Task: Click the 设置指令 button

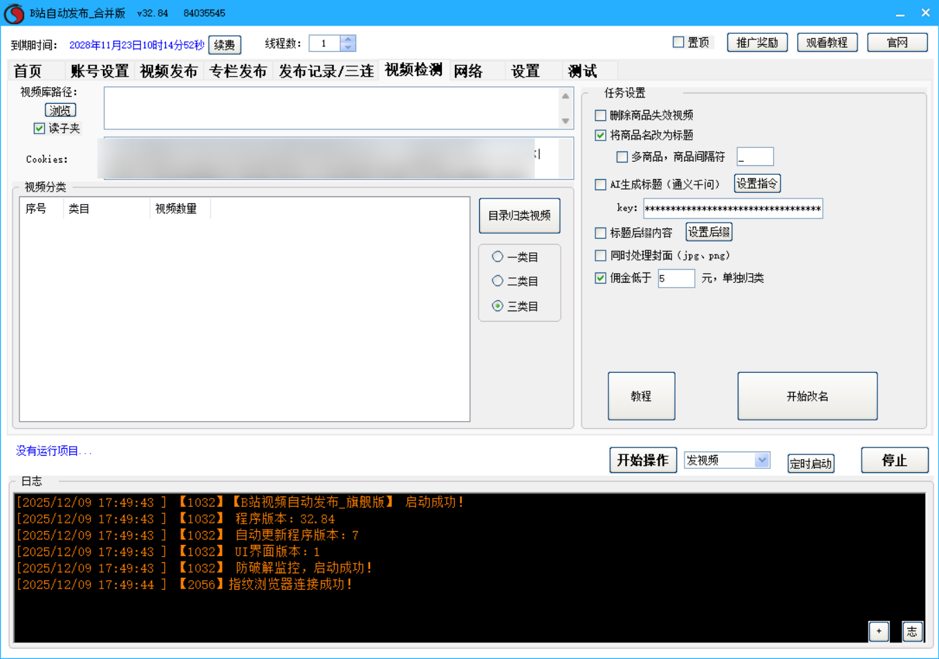Action: pyautogui.click(x=756, y=184)
